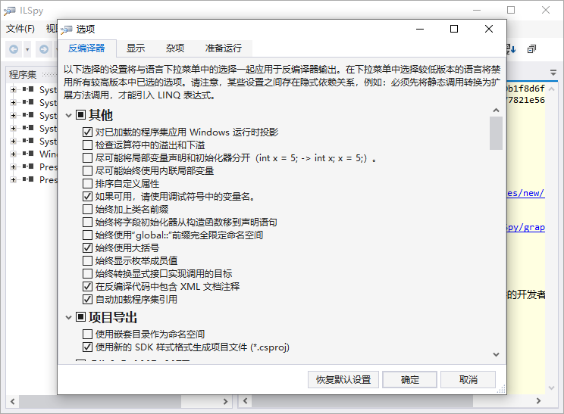Click the 选项 dialog title icon
This screenshot has width=564, height=414.
(67, 30)
